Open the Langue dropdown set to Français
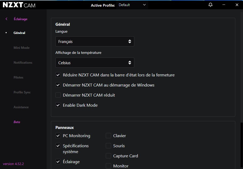The image size is (243, 169). pyautogui.click(x=95, y=41)
